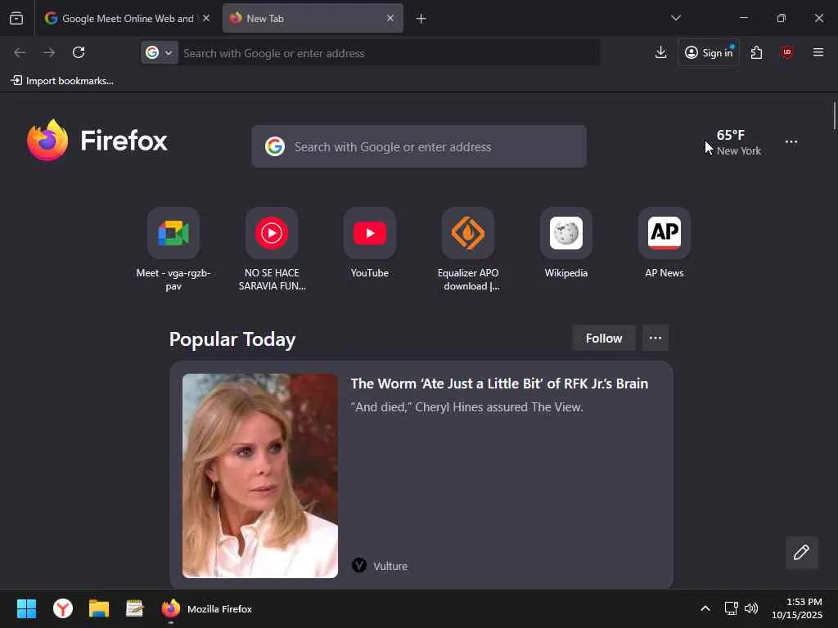Open File Explorer from taskbar
The width and height of the screenshot is (838, 628).
99,608
